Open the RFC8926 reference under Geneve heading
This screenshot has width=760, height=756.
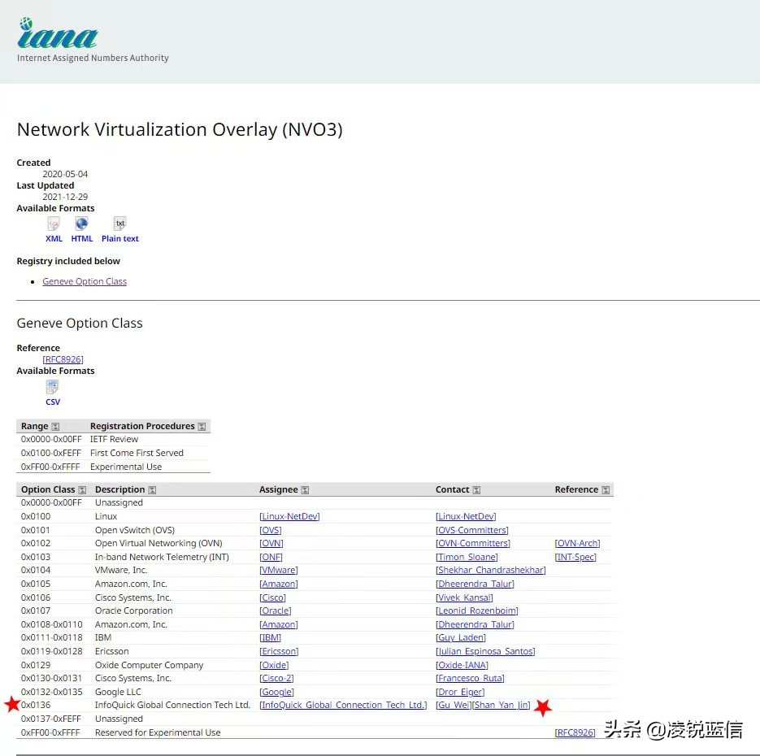click(x=63, y=359)
